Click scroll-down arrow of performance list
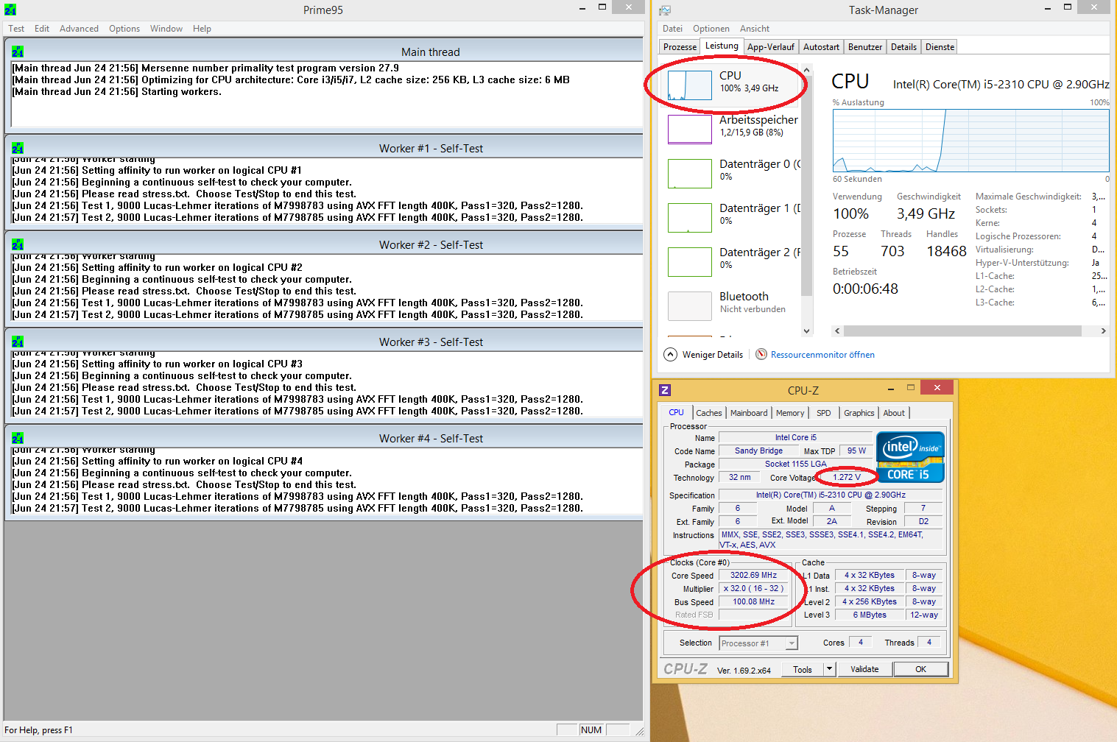The height and width of the screenshot is (742, 1117). coord(806,331)
